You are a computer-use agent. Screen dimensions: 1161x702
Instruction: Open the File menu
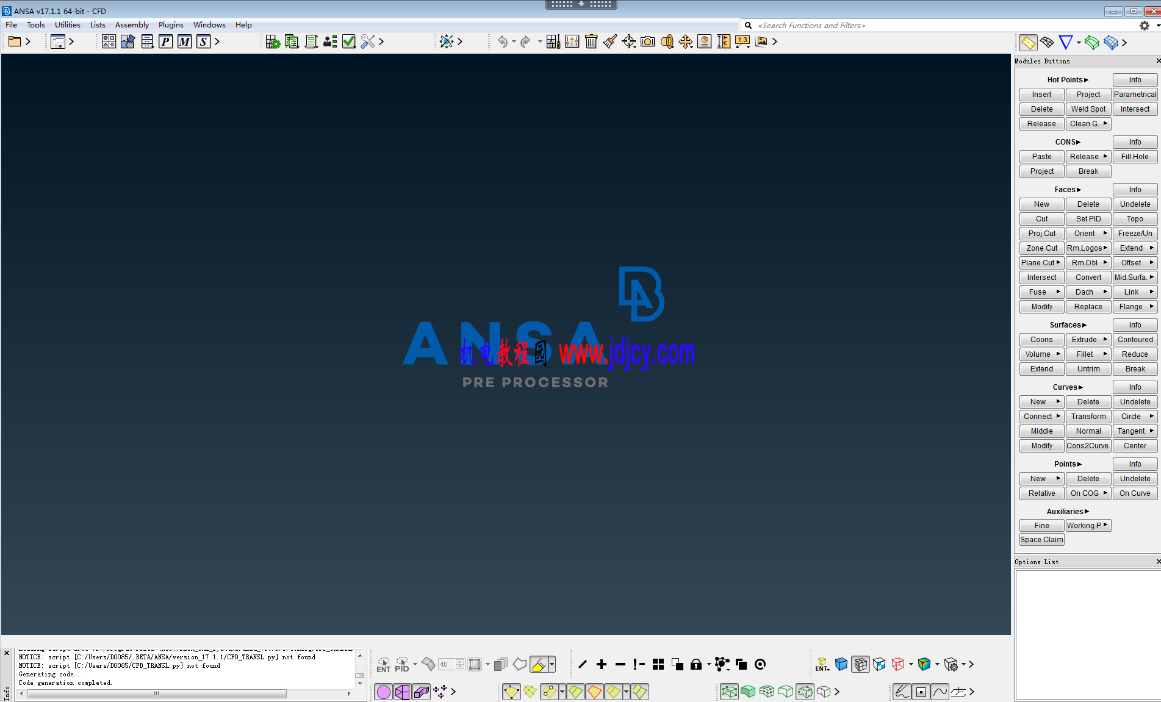tap(11, 25)
